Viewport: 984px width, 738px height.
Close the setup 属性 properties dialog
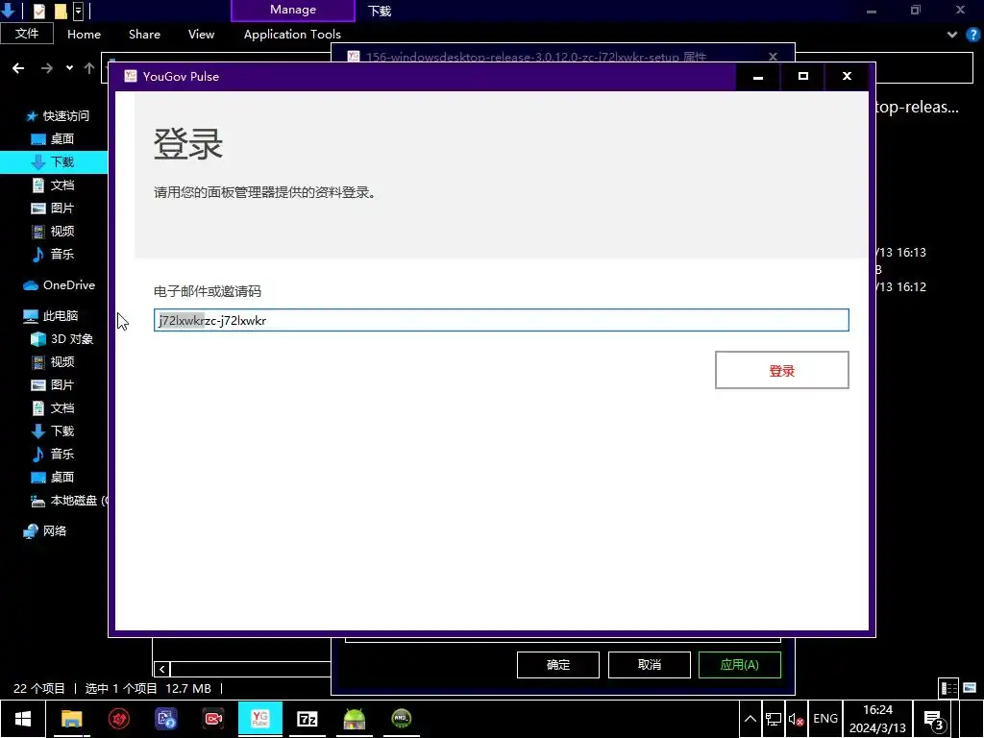774,57
